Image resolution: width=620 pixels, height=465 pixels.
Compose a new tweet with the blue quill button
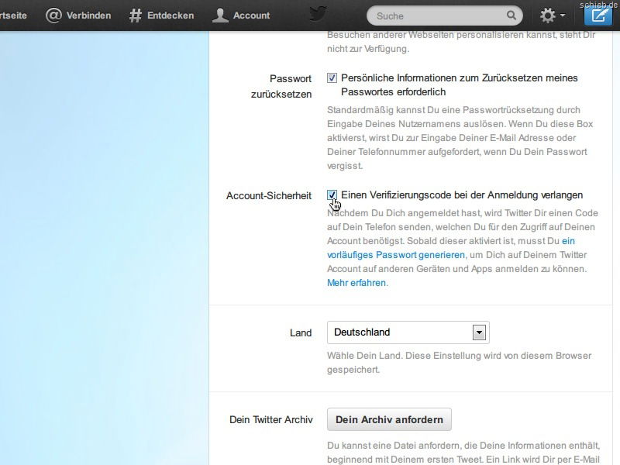[x=598, y=15]
